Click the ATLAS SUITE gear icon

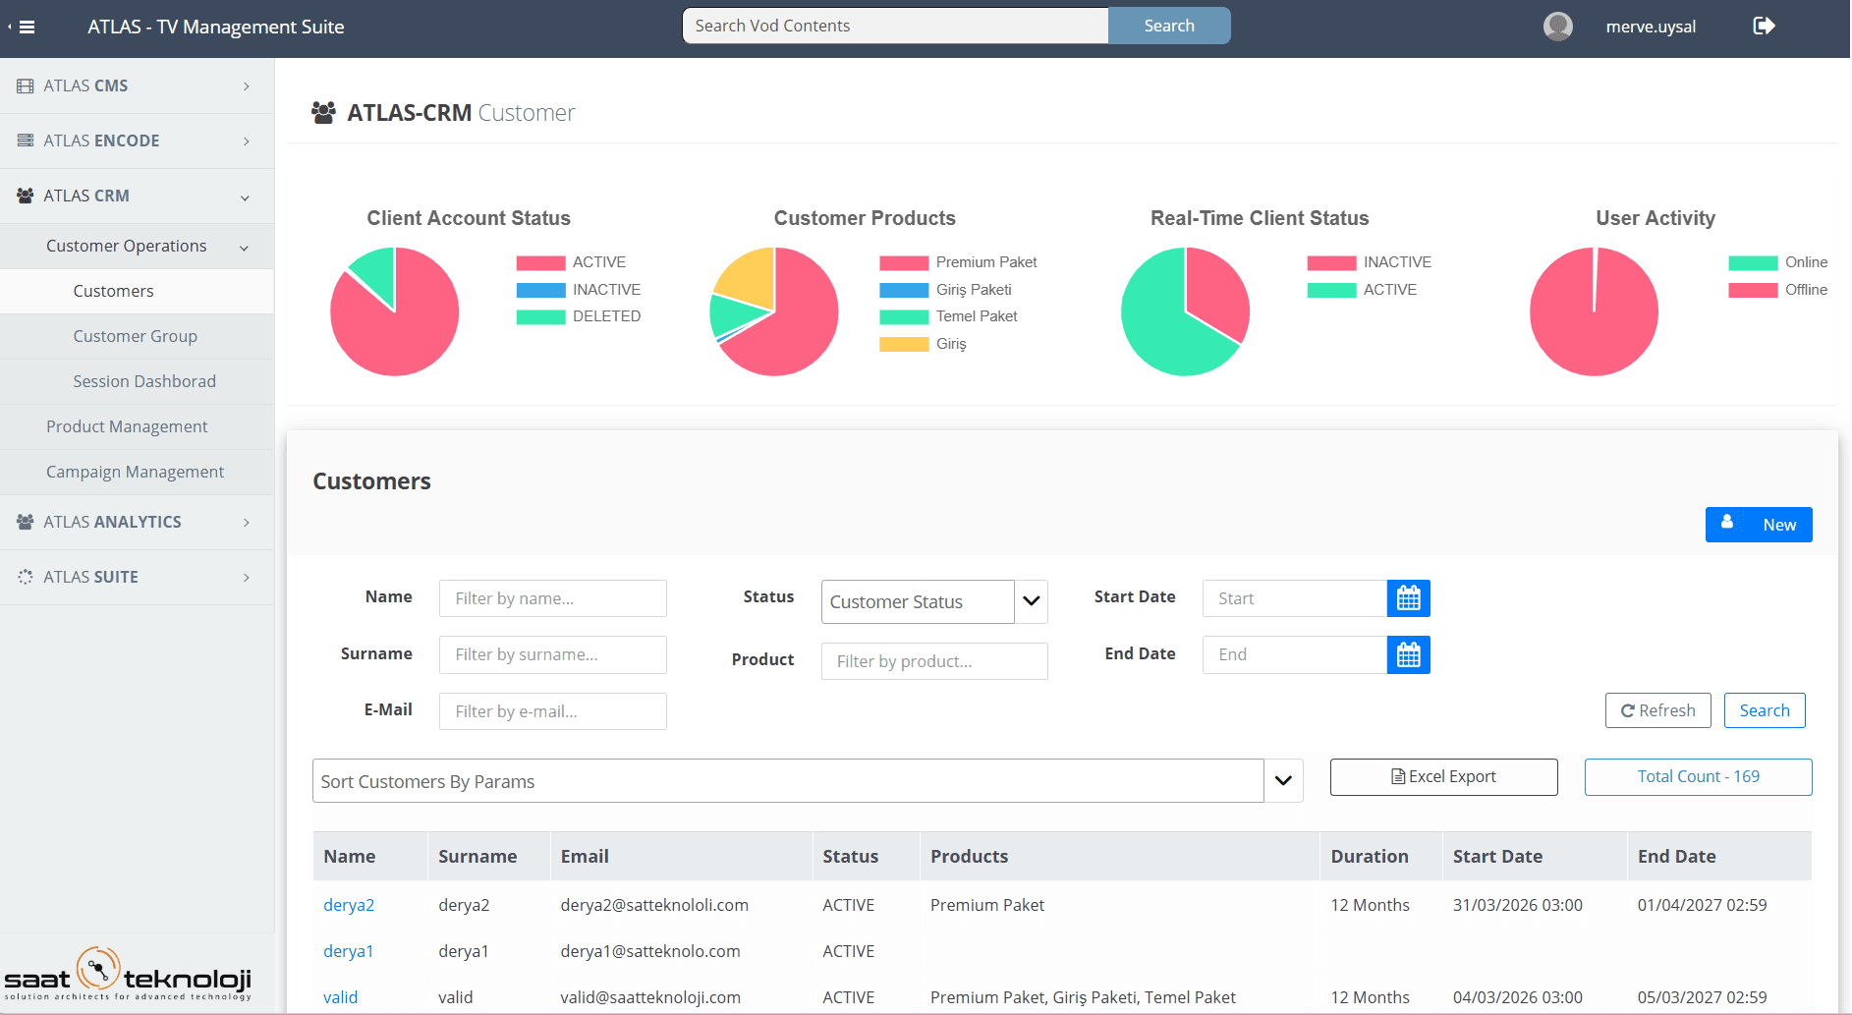tap(25, 577)
